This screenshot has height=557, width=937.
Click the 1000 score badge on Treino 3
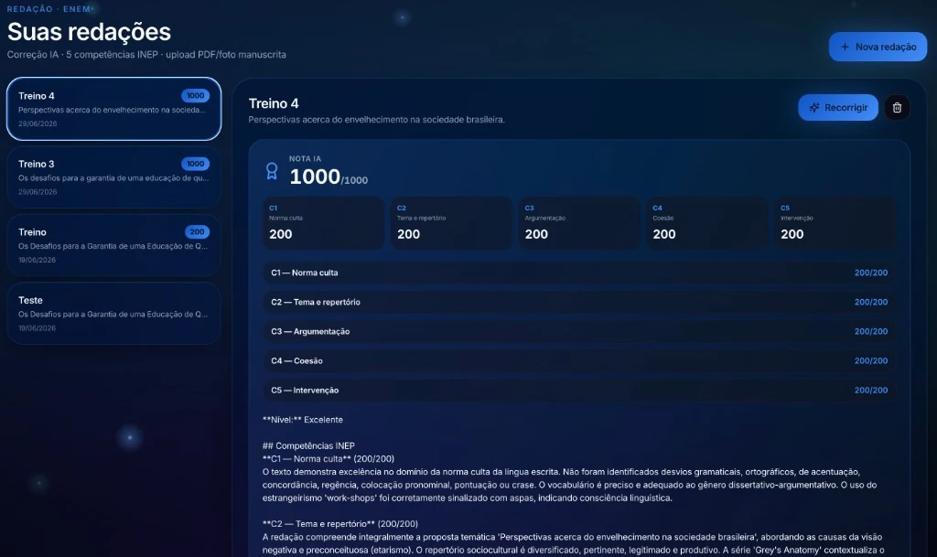click(196, 164)
